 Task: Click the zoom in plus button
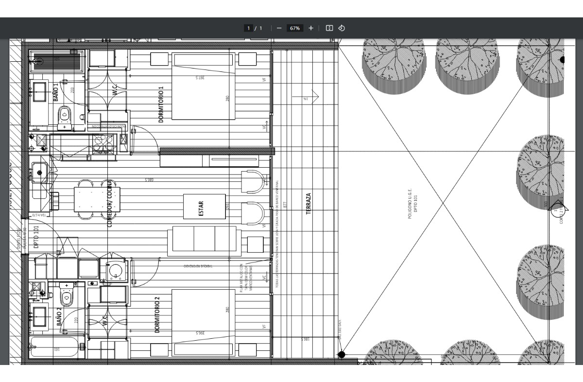[x=311, y=28]
